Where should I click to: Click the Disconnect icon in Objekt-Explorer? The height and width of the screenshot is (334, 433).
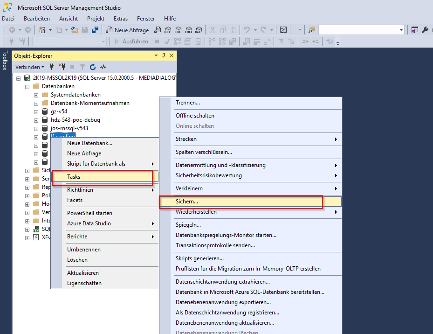coord(62,67)
